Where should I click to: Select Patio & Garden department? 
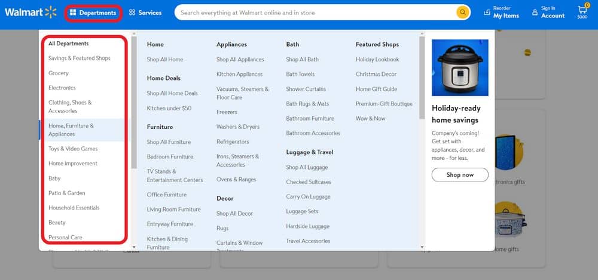67,193
